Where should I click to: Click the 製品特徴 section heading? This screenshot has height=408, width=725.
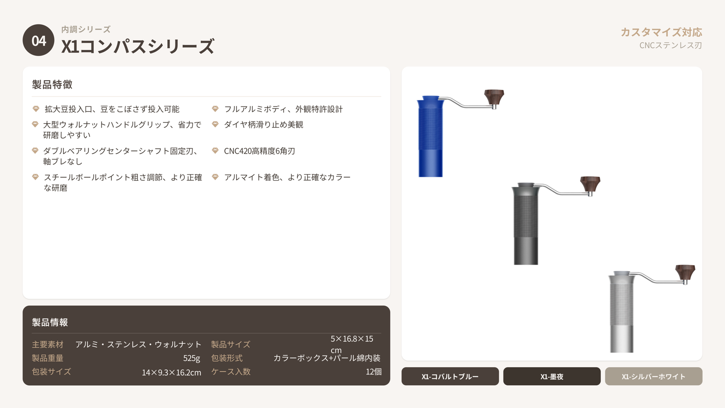(52, 84)
